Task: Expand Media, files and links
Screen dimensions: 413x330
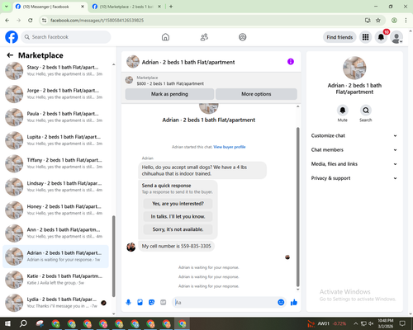Action: pyautogui.click(x=354, y=164)
